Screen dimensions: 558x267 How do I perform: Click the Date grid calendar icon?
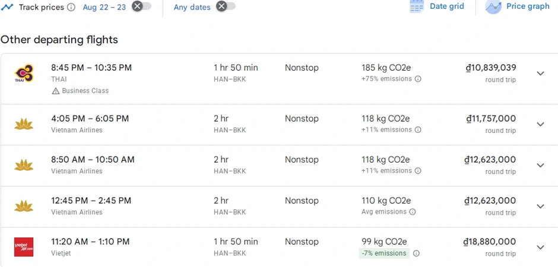pos(416,7)
